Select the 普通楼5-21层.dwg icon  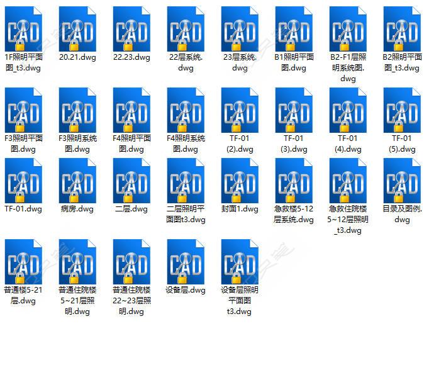click(23, 262)
